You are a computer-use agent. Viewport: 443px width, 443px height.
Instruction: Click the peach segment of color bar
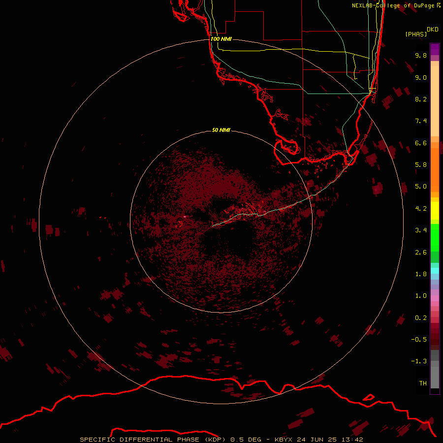click(x=435, y=100)
